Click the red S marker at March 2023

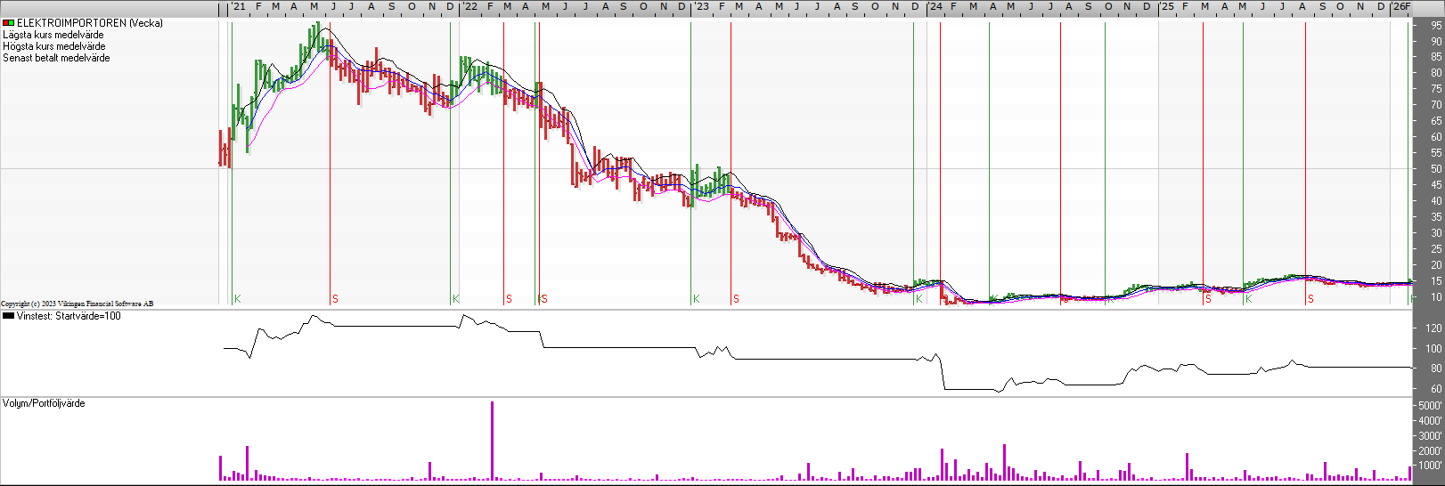[x=736, y=299]
